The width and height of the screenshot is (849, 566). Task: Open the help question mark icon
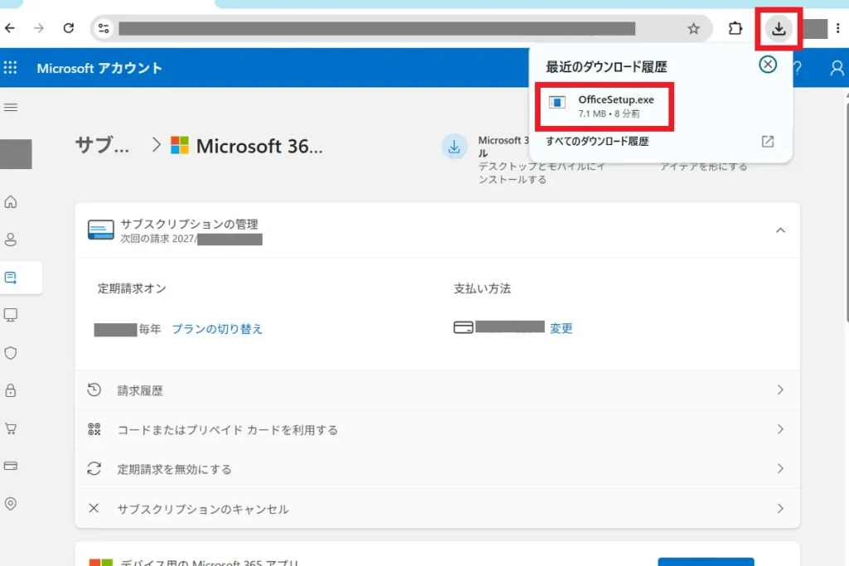[x=798, y=68]
